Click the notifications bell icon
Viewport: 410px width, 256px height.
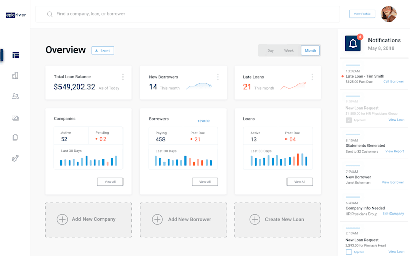[x=353, y=44]
